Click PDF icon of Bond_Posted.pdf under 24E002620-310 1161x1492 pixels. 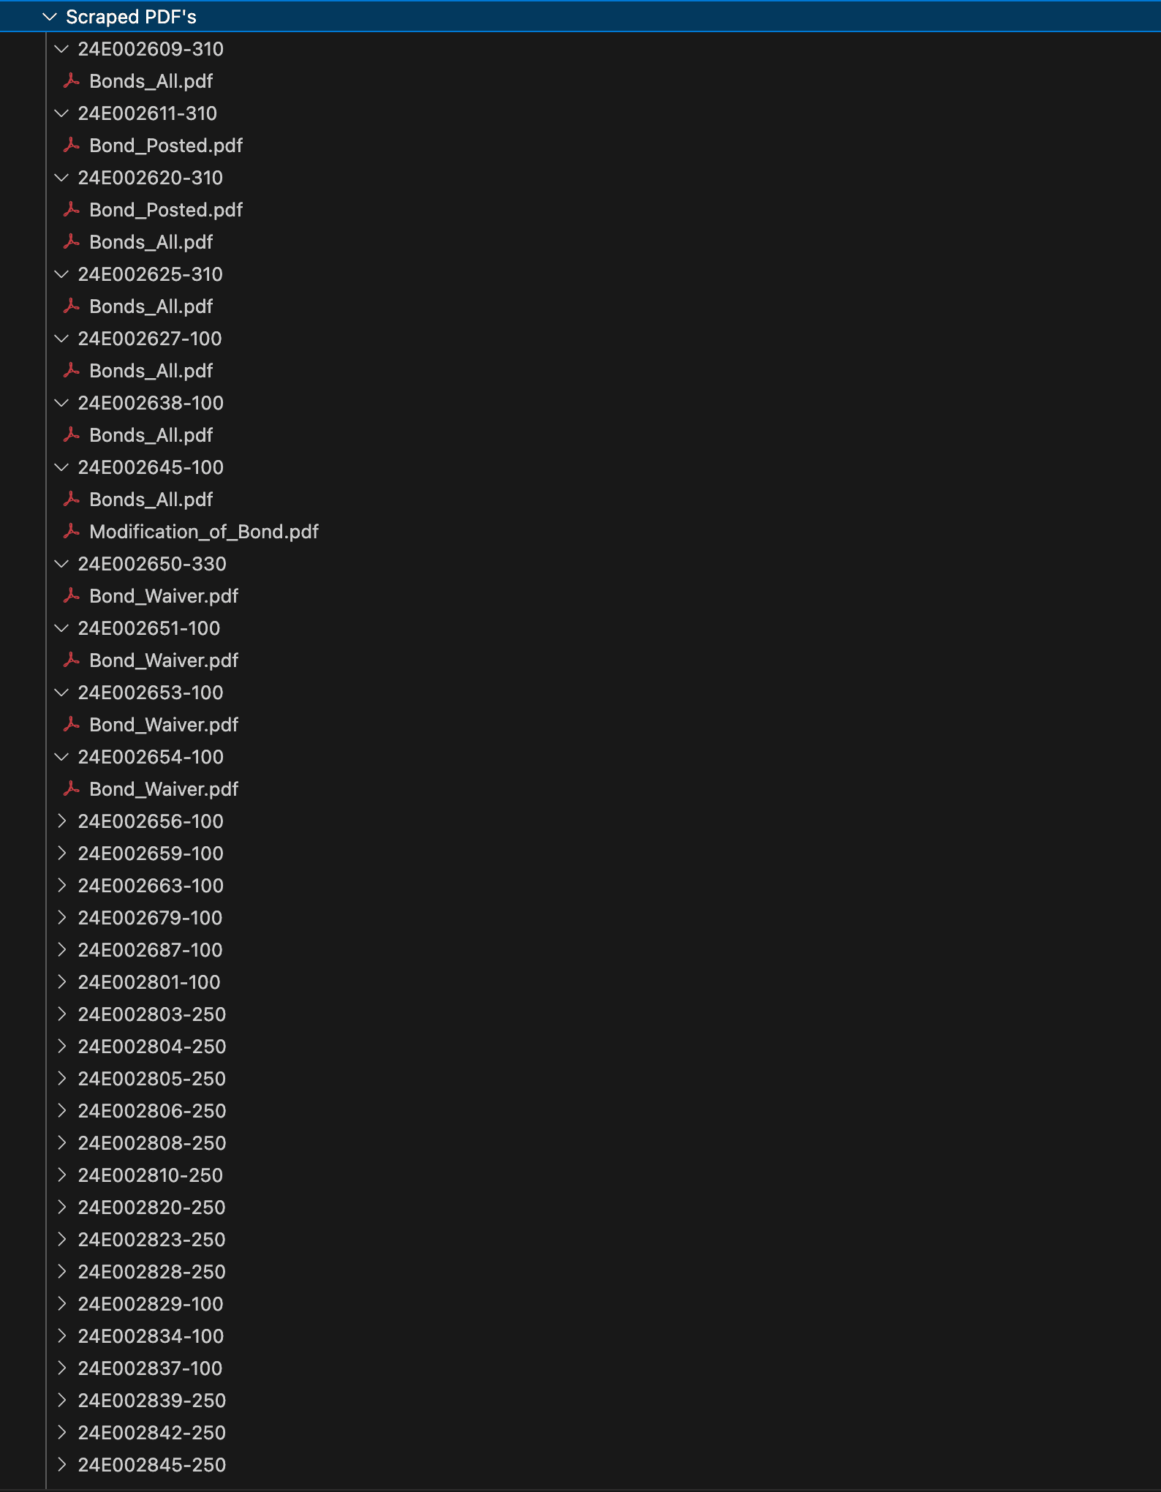pyautogui.click(x=72, y=210)
